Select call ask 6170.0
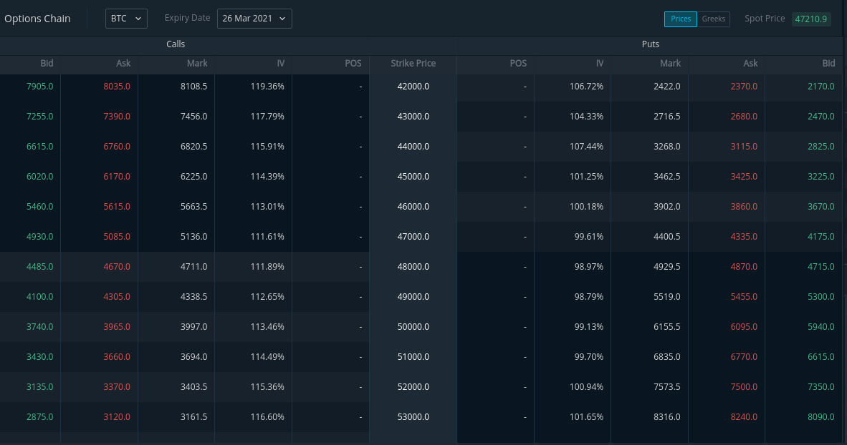This screenshot has width=847, height=445. (x=117, y=177)
